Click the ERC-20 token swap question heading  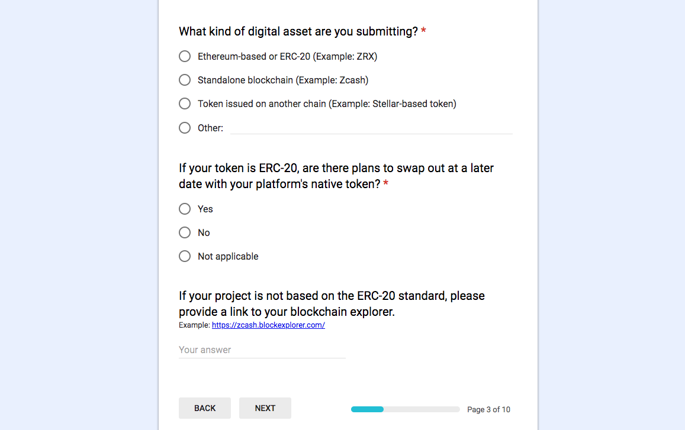tap(336, 176)
